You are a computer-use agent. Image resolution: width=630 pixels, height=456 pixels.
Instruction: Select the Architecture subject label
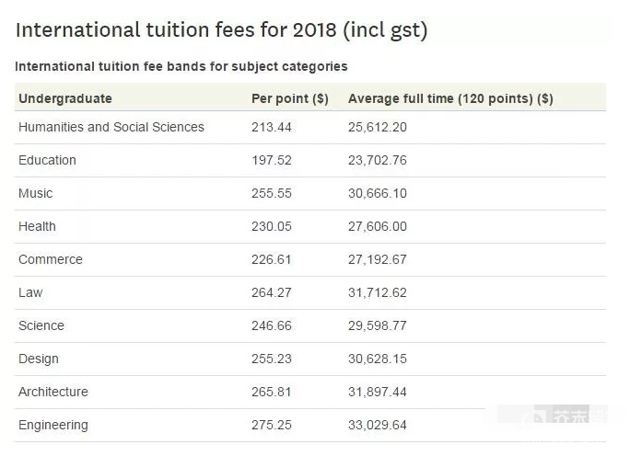[53, 392]
